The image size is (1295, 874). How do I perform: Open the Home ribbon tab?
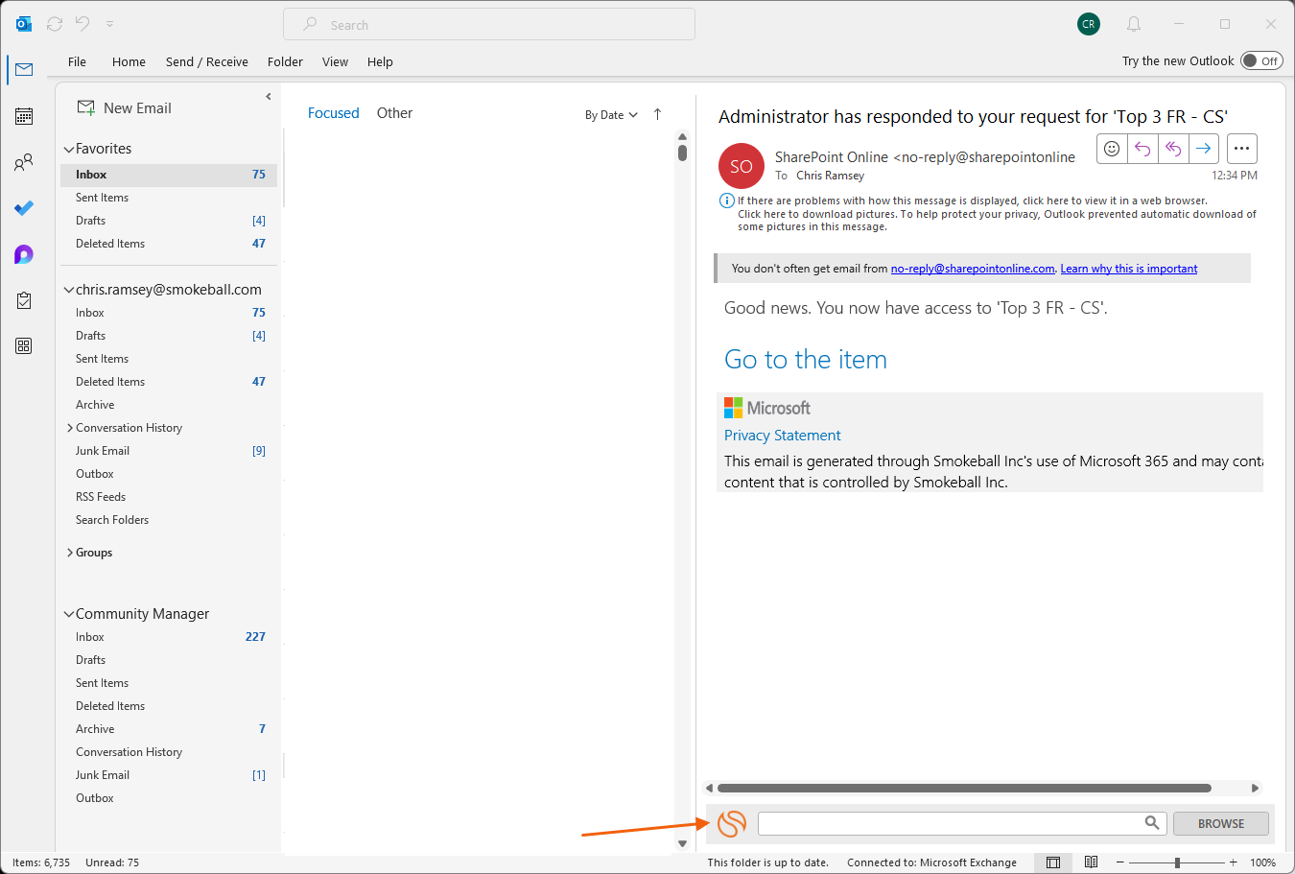(129, 61)
